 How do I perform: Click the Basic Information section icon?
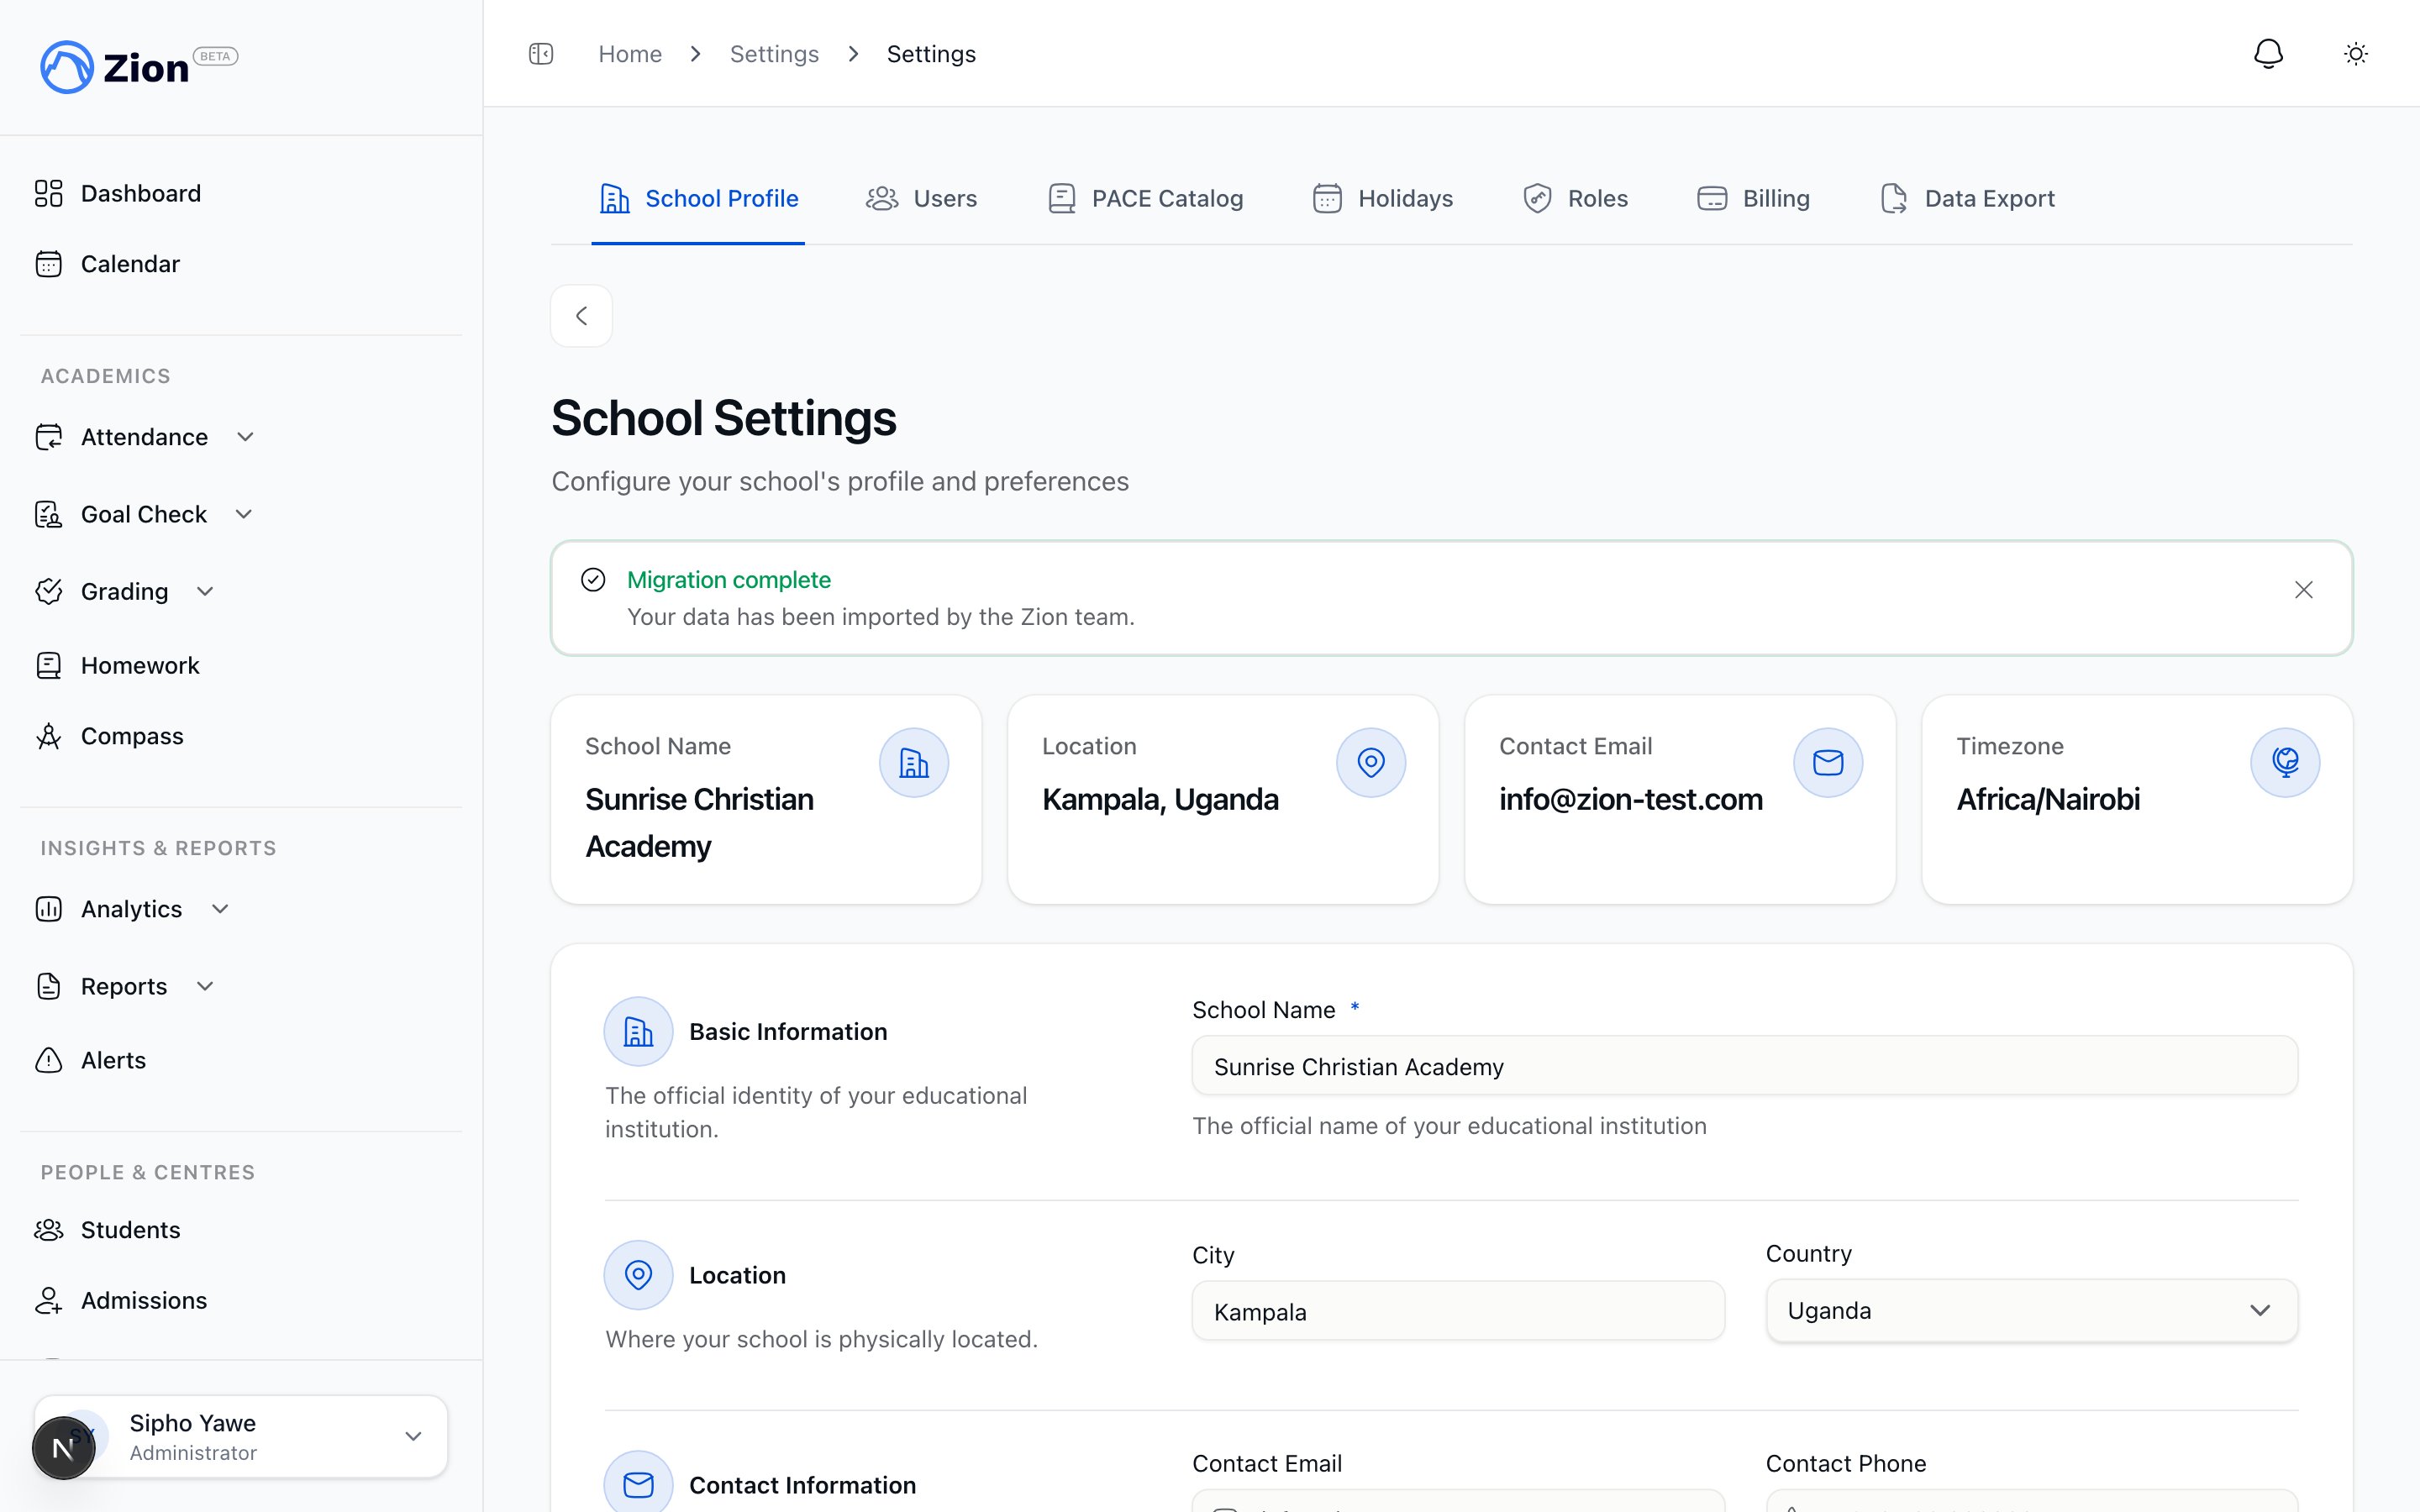tap(638, 1031)
